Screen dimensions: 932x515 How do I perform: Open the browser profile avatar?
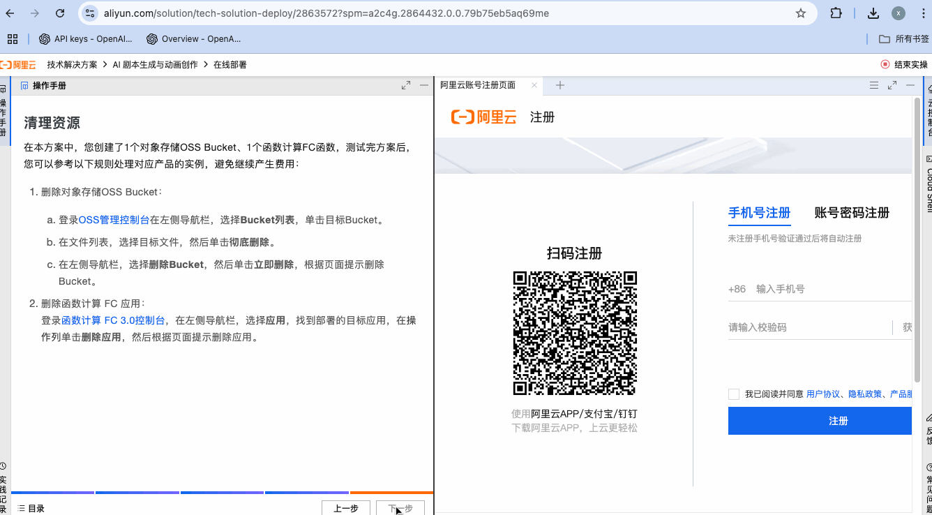point(899,13)
